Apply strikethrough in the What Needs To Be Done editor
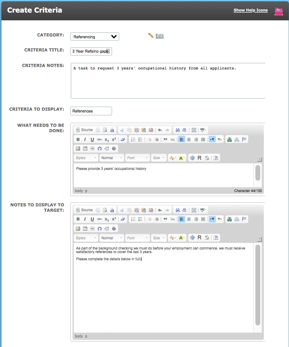The width and height of the screenshot is (289, 347). [x=100, y=139]
